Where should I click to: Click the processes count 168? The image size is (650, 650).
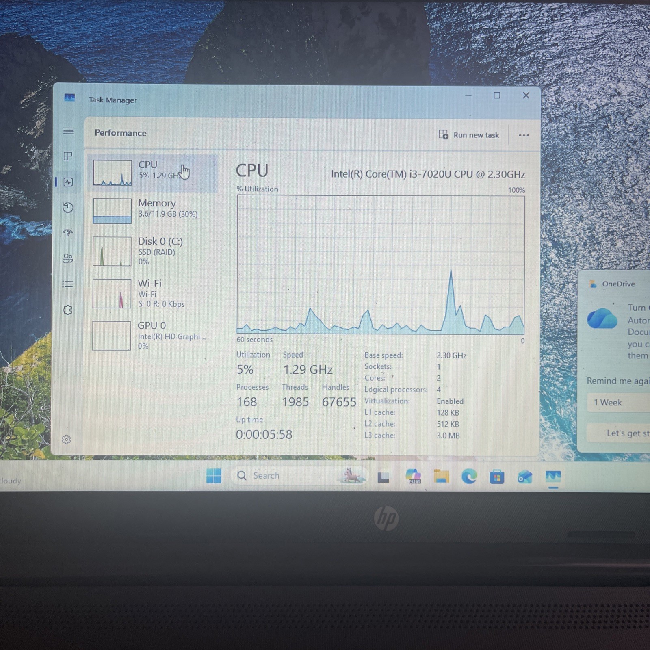247,402
